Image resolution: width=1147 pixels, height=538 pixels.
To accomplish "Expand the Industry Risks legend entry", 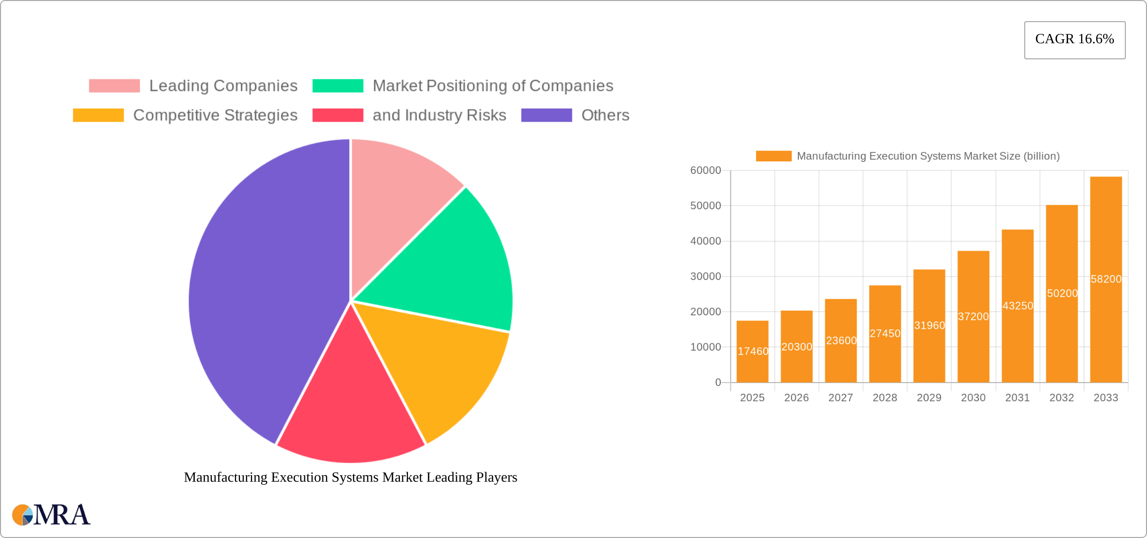I will coord(439,115).
